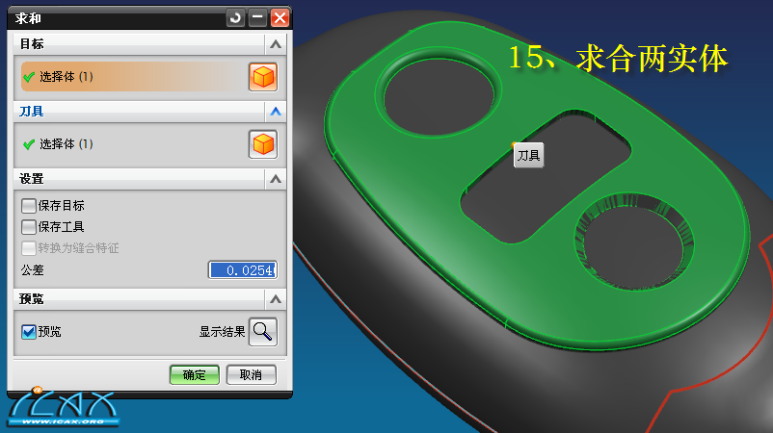Viewport: 773px width, 433px height.
Task: Click the 刀具 tooltip label on the model
Action: tap(528, 156)
